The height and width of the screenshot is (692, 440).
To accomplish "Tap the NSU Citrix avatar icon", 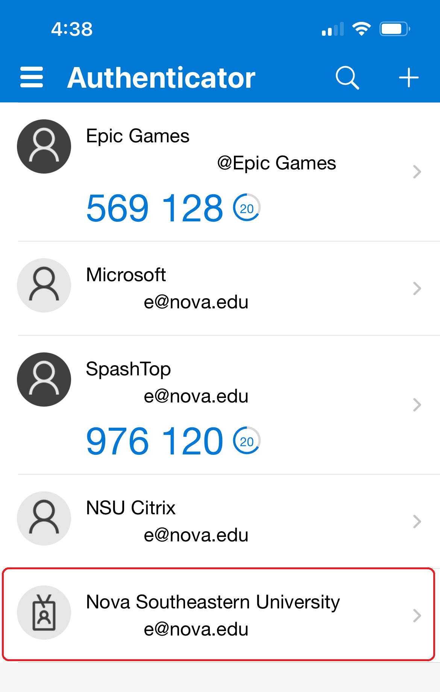I will click(44, 518).
